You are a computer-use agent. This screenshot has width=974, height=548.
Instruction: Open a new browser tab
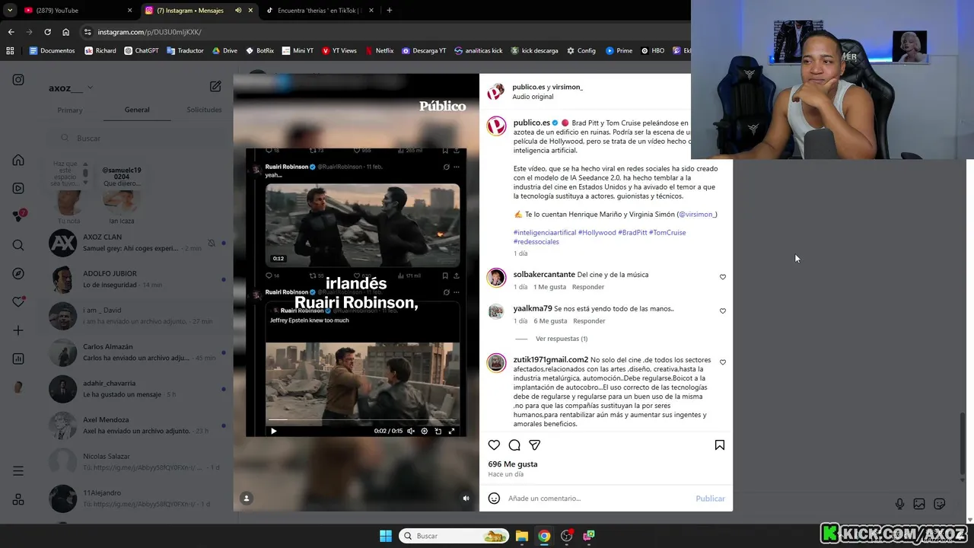tap(390, 11)
